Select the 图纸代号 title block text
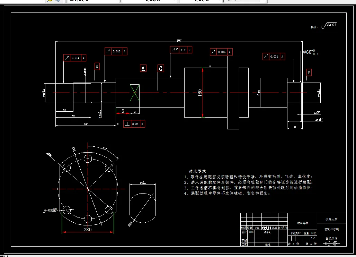The height and width of the screenshot is (257, 356). coord(331,238)
